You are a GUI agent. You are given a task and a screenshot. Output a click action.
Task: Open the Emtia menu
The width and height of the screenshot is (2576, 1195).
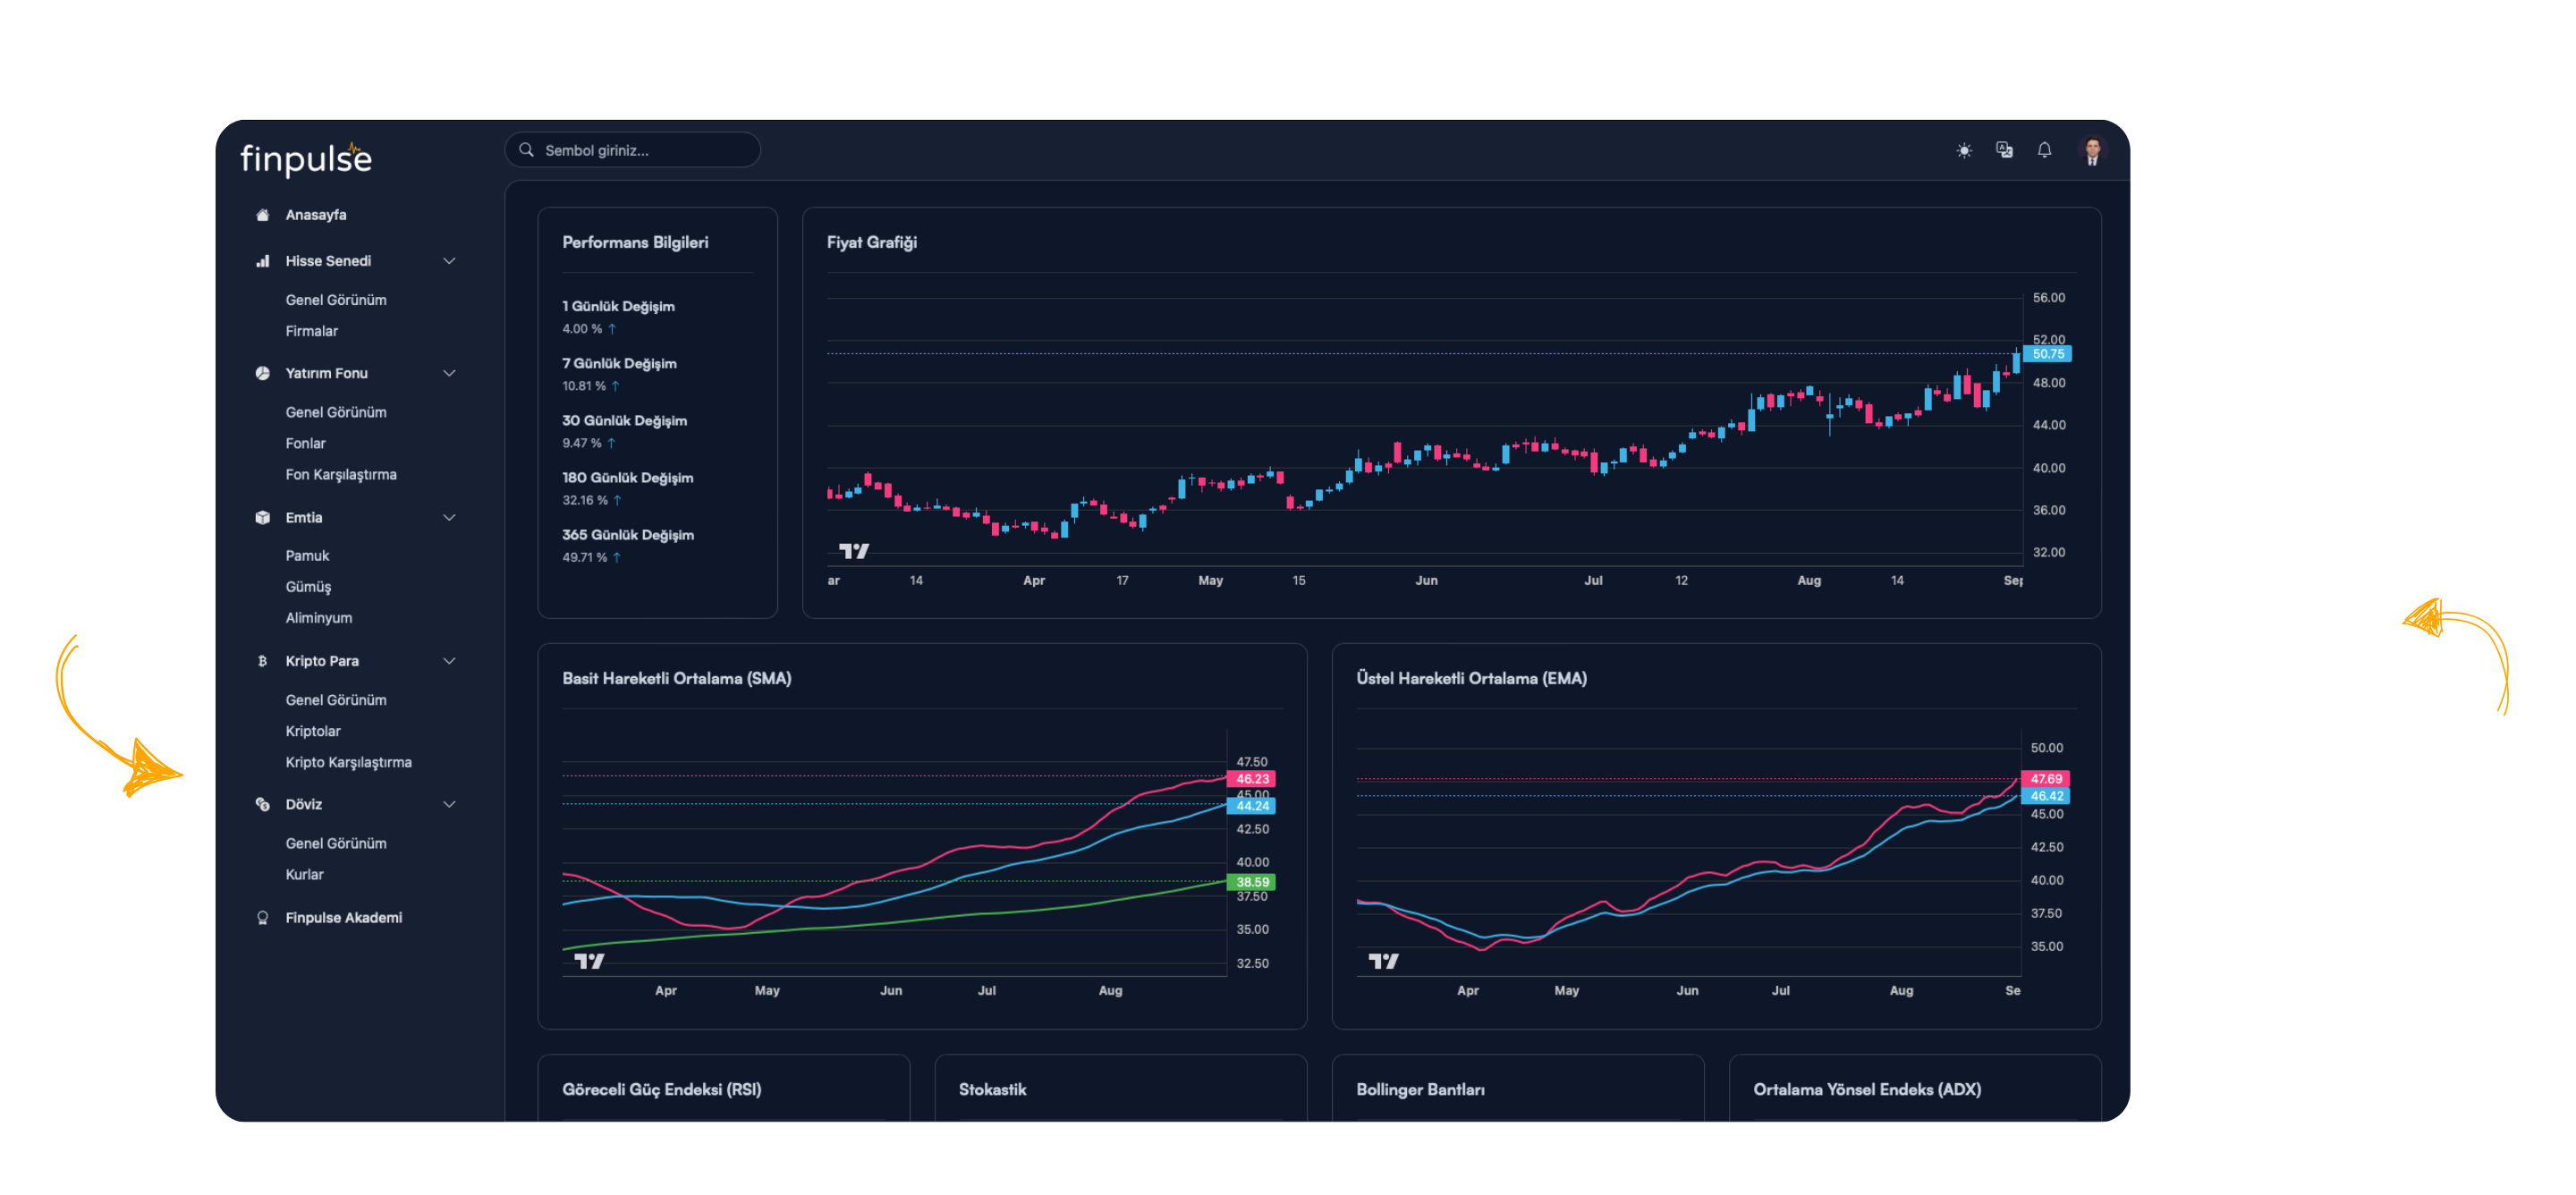click(x=304, y=518)
